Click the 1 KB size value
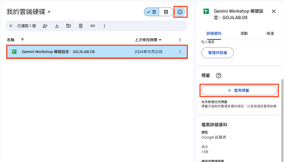 click(205, 152)
